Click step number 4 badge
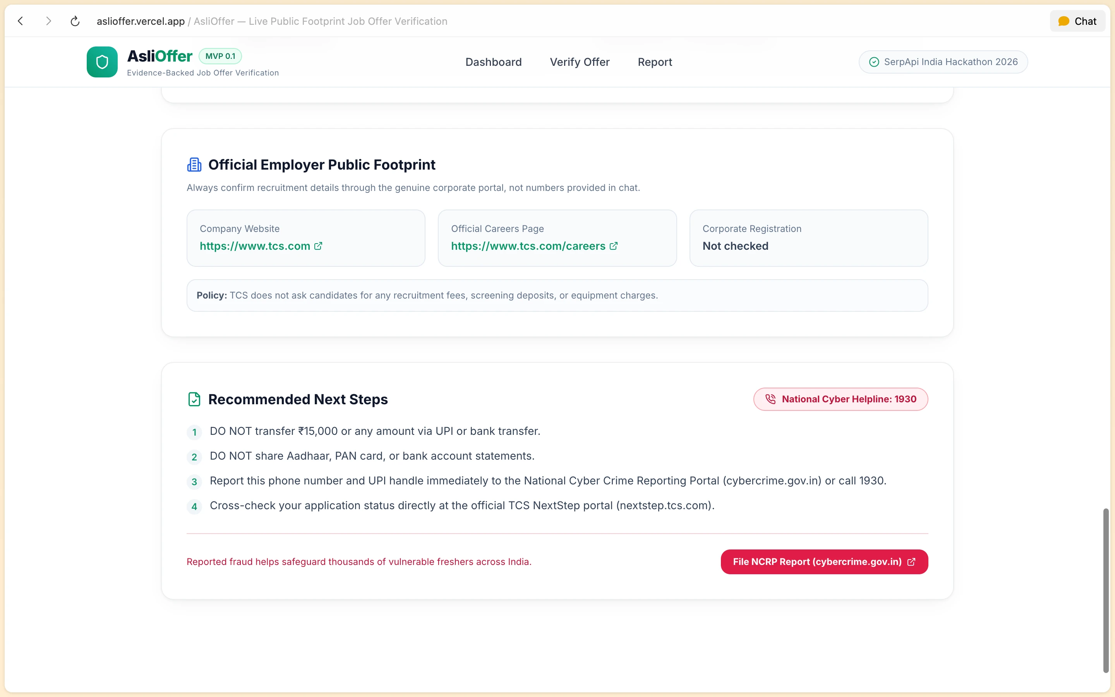The image size is (1115, 697). point(194,506)
